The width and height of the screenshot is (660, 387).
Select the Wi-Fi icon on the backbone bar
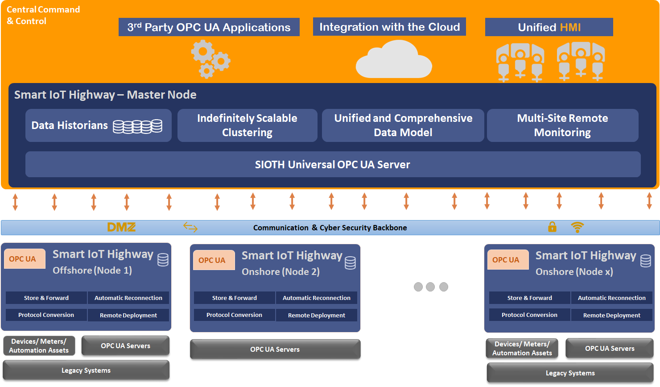coord(577,228)
